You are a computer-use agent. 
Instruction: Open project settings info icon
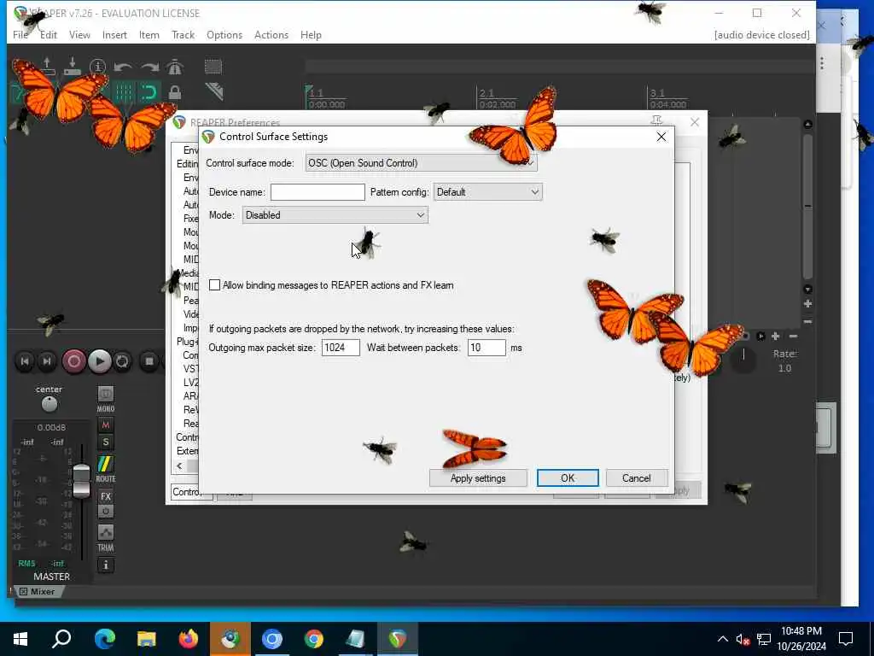[97, 67]
